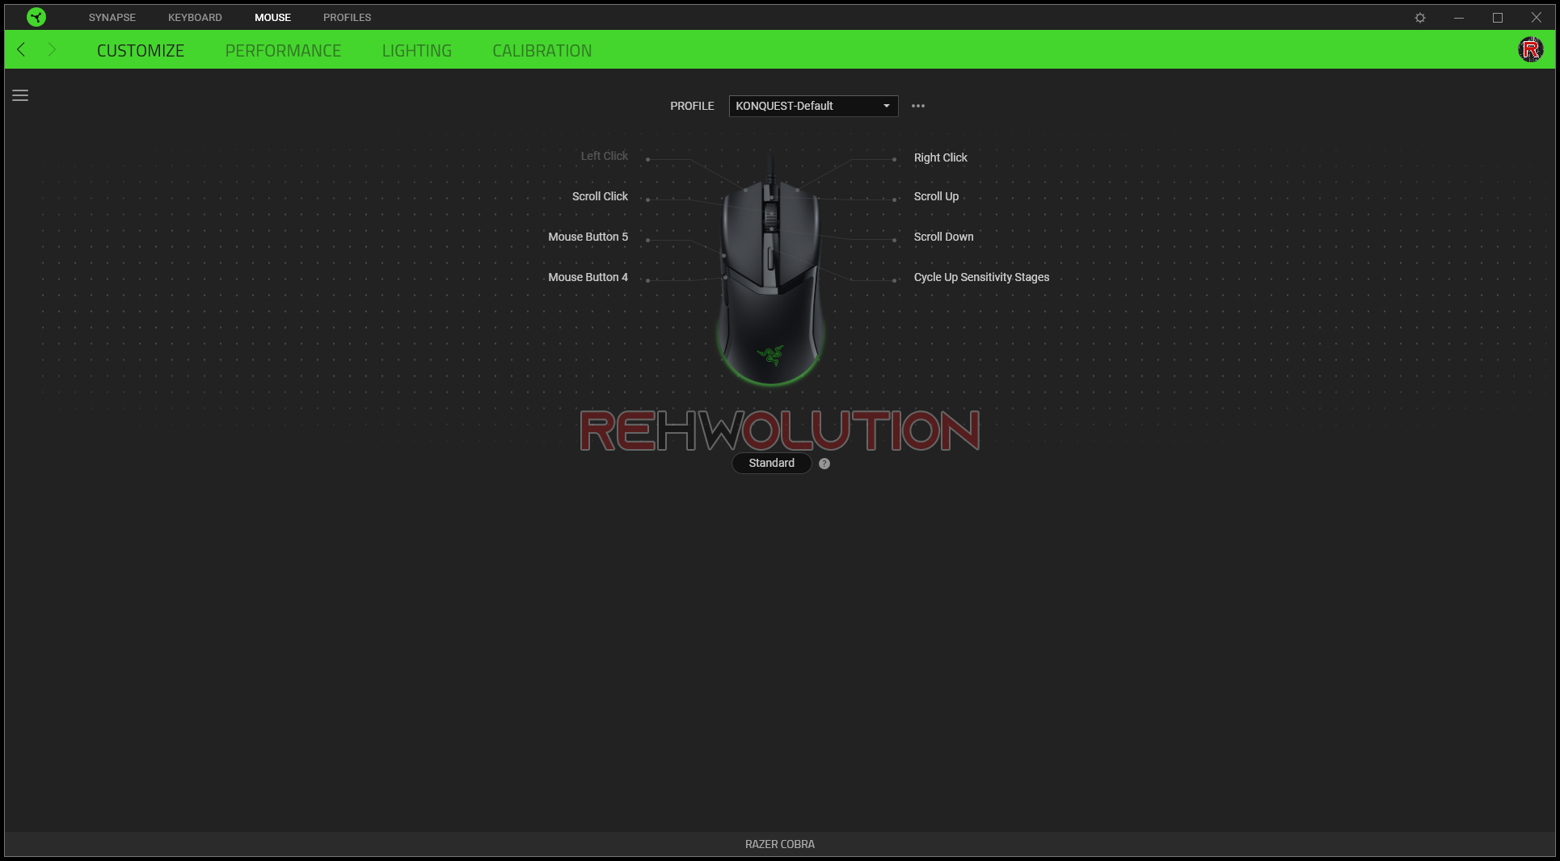Screen dimensions: 1560x861
Task: Open the Profiles menu
Action: [347, 17]
